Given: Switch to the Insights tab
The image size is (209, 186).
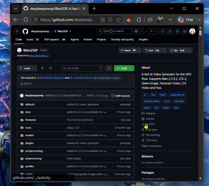Looking at the screenshot, I should click(143, 39).
